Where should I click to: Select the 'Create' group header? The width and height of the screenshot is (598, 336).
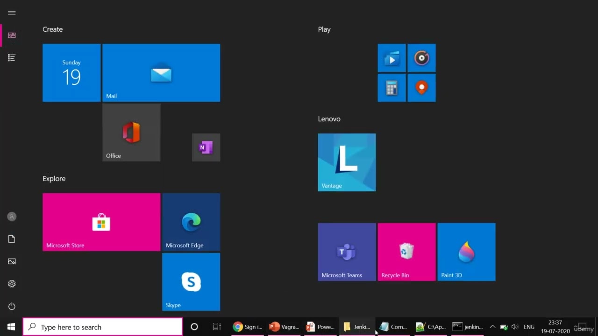coord(53,29)
